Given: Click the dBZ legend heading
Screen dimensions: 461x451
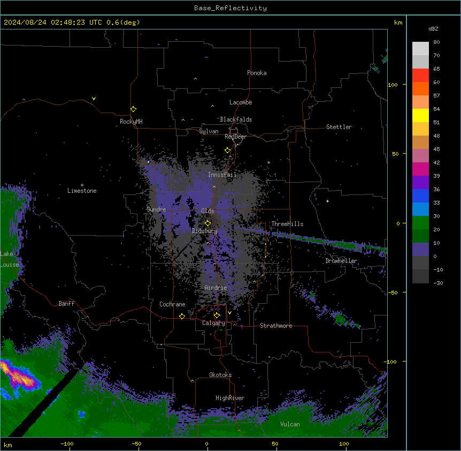Looking at the screenshot, I should click(433, 28).
